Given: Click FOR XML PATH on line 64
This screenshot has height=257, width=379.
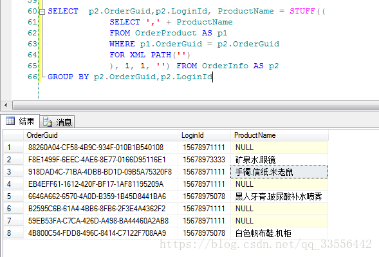Looking at the screenshot, I should click(x=140, y=55).
